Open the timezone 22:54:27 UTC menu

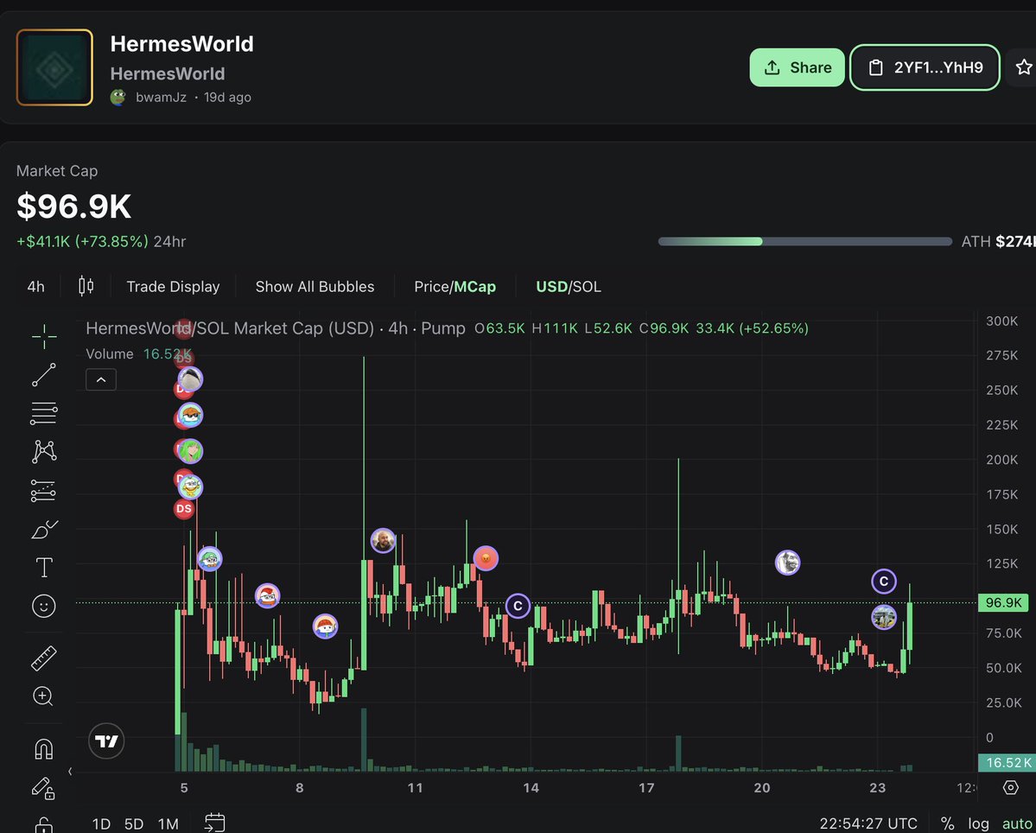coord(868,823)
